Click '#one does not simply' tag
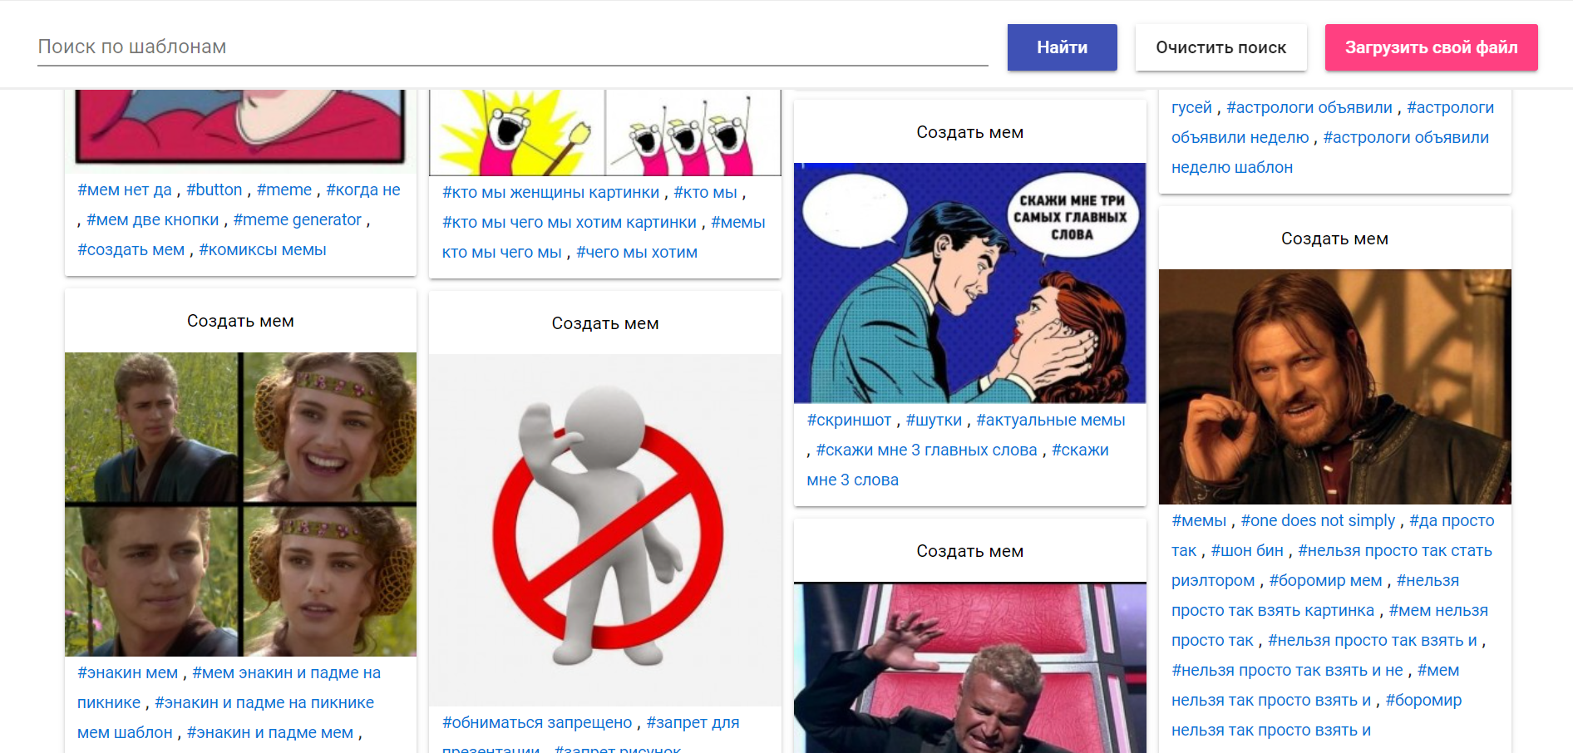Screen dimensions: 1573x753 point(1318,520)
